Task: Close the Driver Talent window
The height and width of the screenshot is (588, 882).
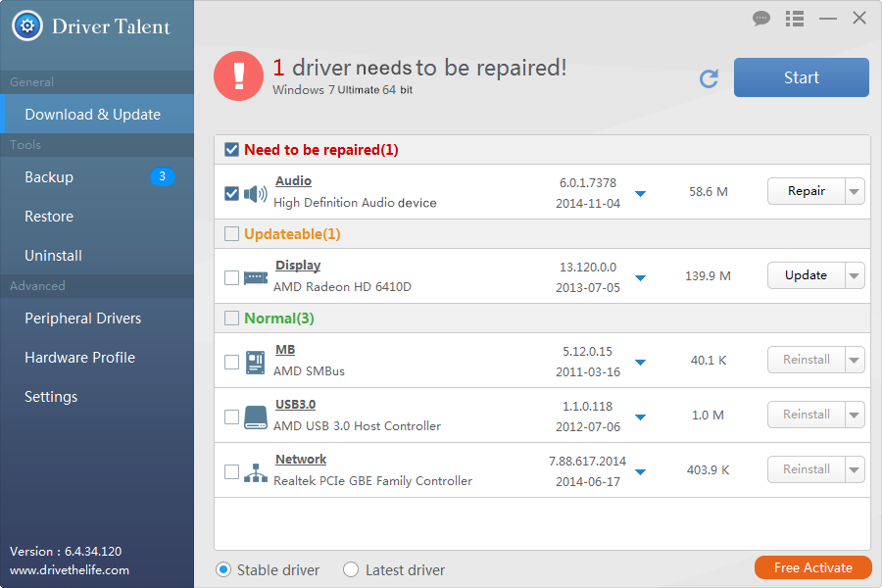Action: tap(858, 18)
